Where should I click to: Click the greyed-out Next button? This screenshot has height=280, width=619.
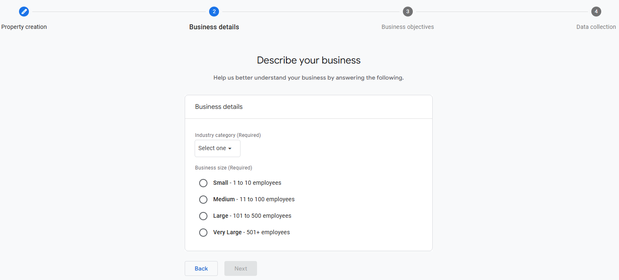tap(241, 268)
